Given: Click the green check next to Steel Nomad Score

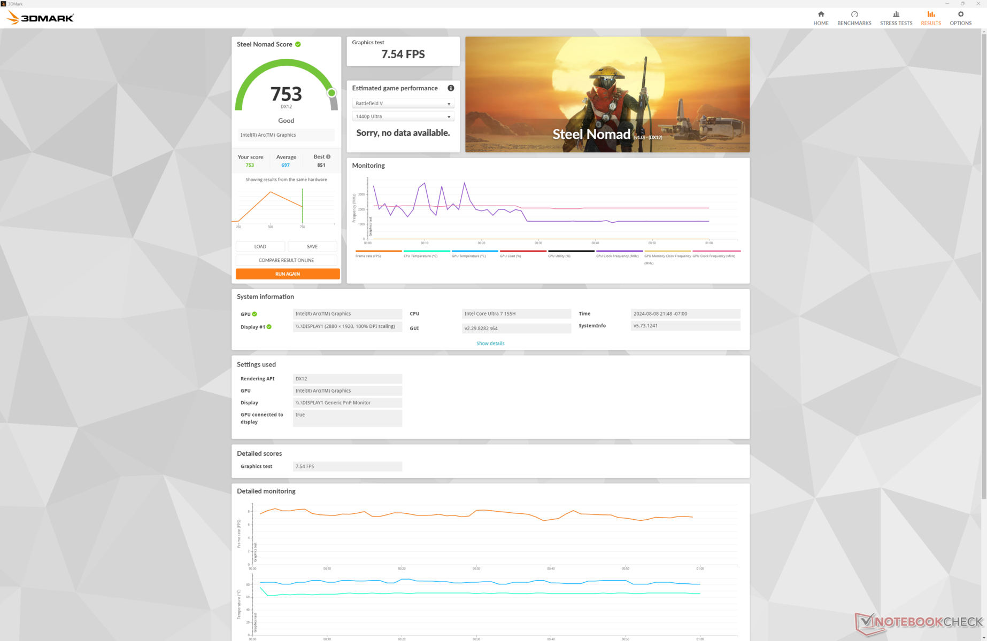Looking at the screenshot, I should 298,44.
